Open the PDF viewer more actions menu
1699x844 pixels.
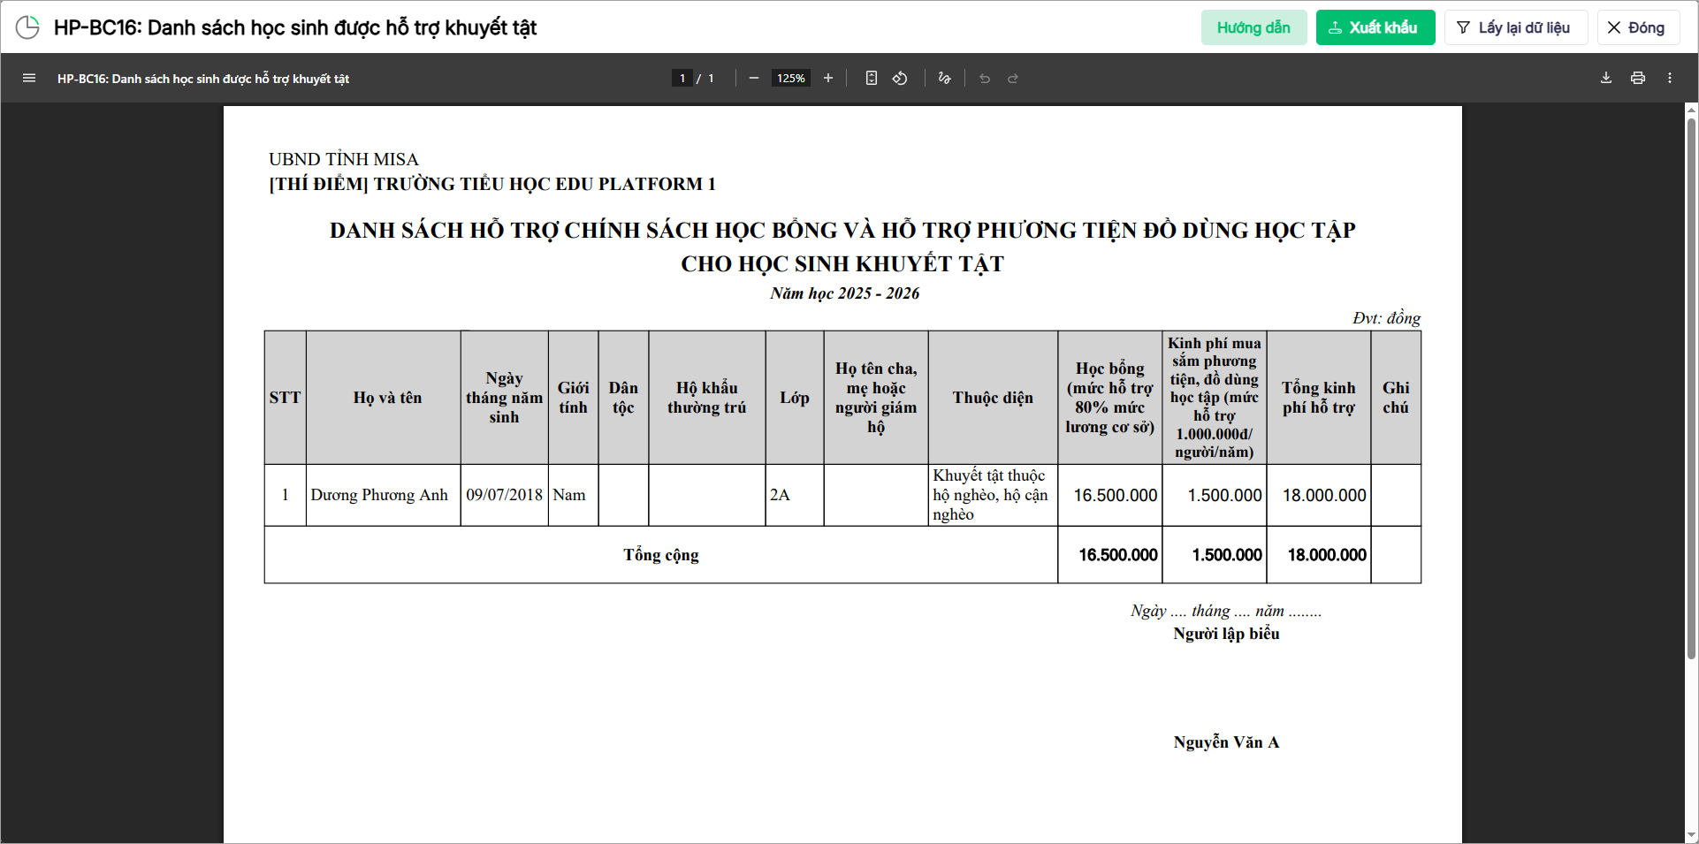1670,78
